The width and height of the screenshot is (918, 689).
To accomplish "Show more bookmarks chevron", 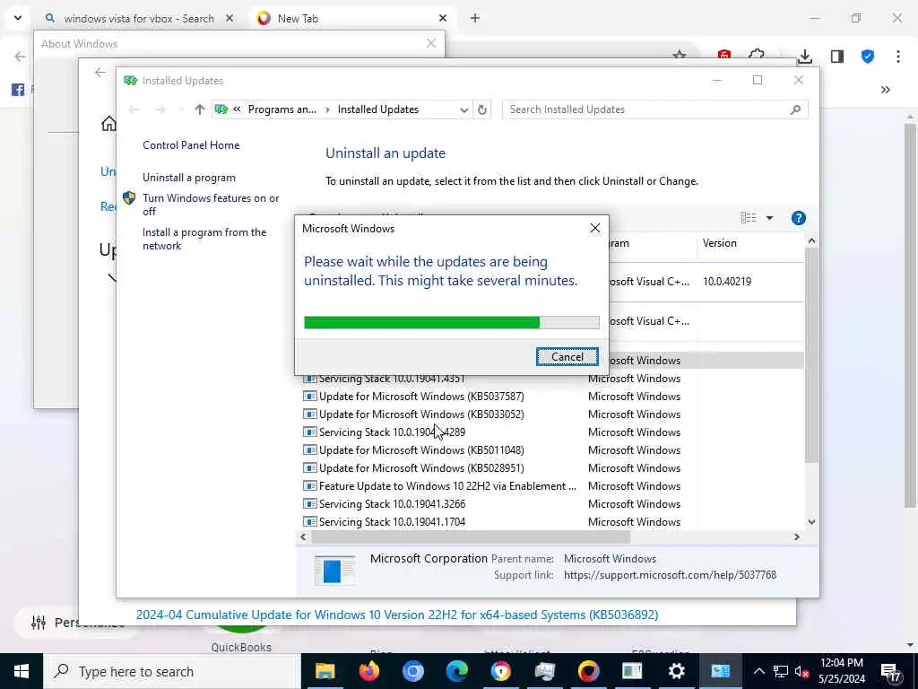I will coord(885,90).
